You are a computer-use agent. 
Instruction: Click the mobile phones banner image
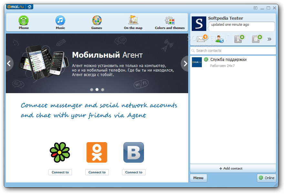[44, 63]
